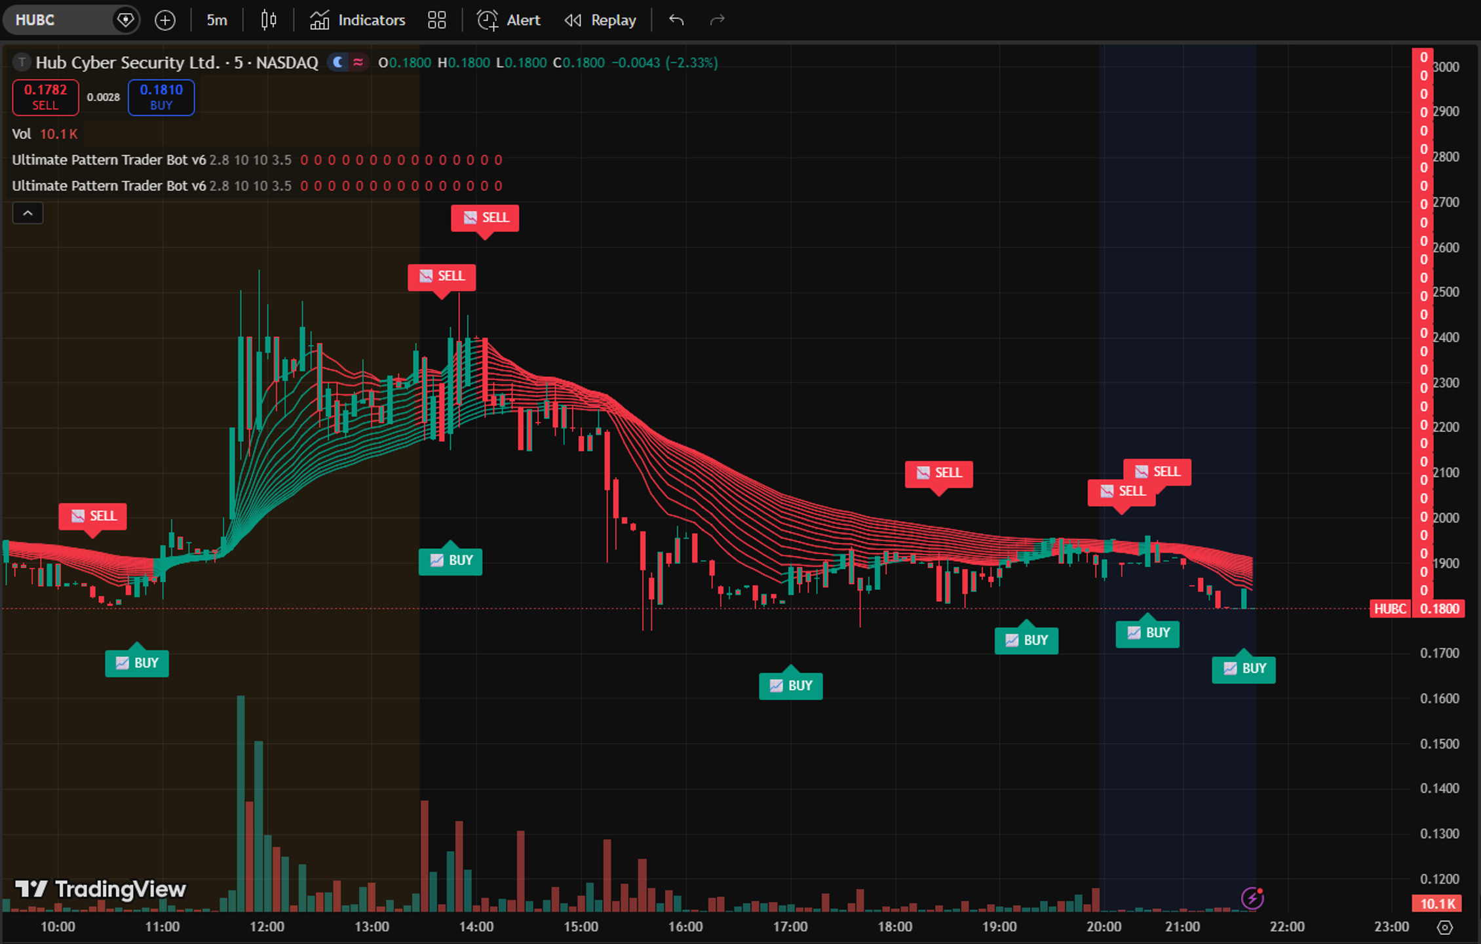1481x944 pixels.
Task: Create a new Alert
Action: point(509,20)
